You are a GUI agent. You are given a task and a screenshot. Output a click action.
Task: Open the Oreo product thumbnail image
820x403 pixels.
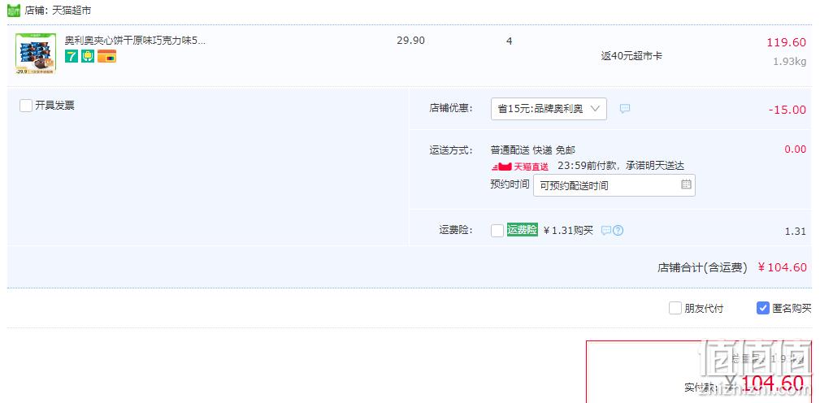(x=36, y=54)
